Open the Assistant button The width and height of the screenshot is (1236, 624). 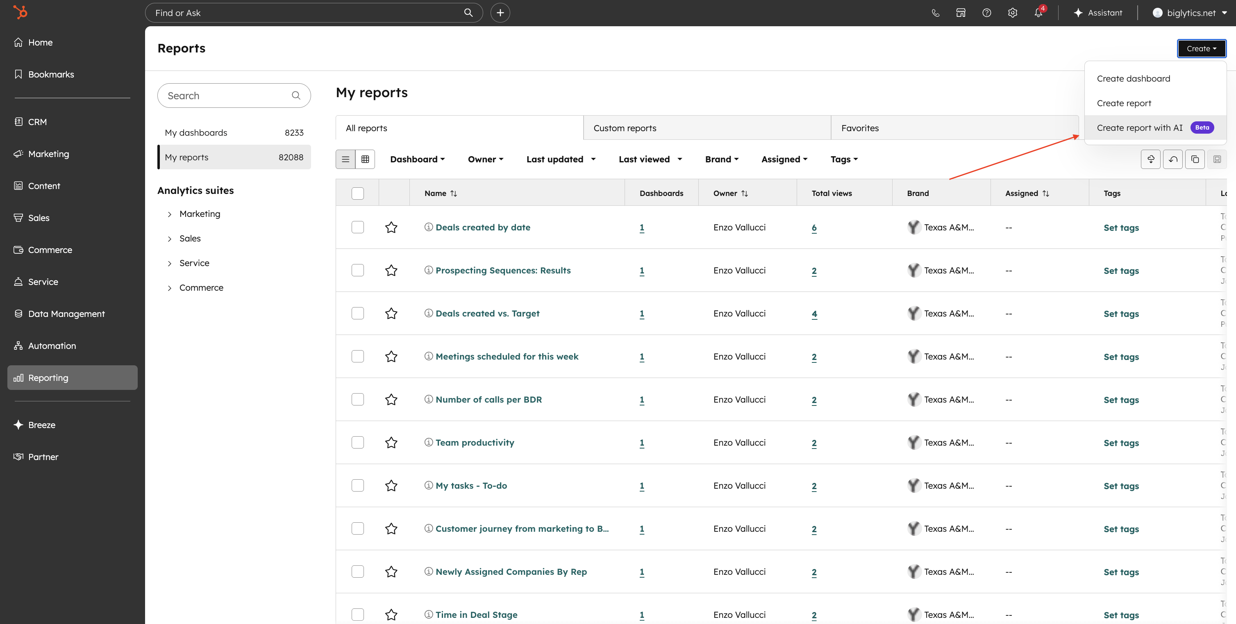pos(1098,13)
